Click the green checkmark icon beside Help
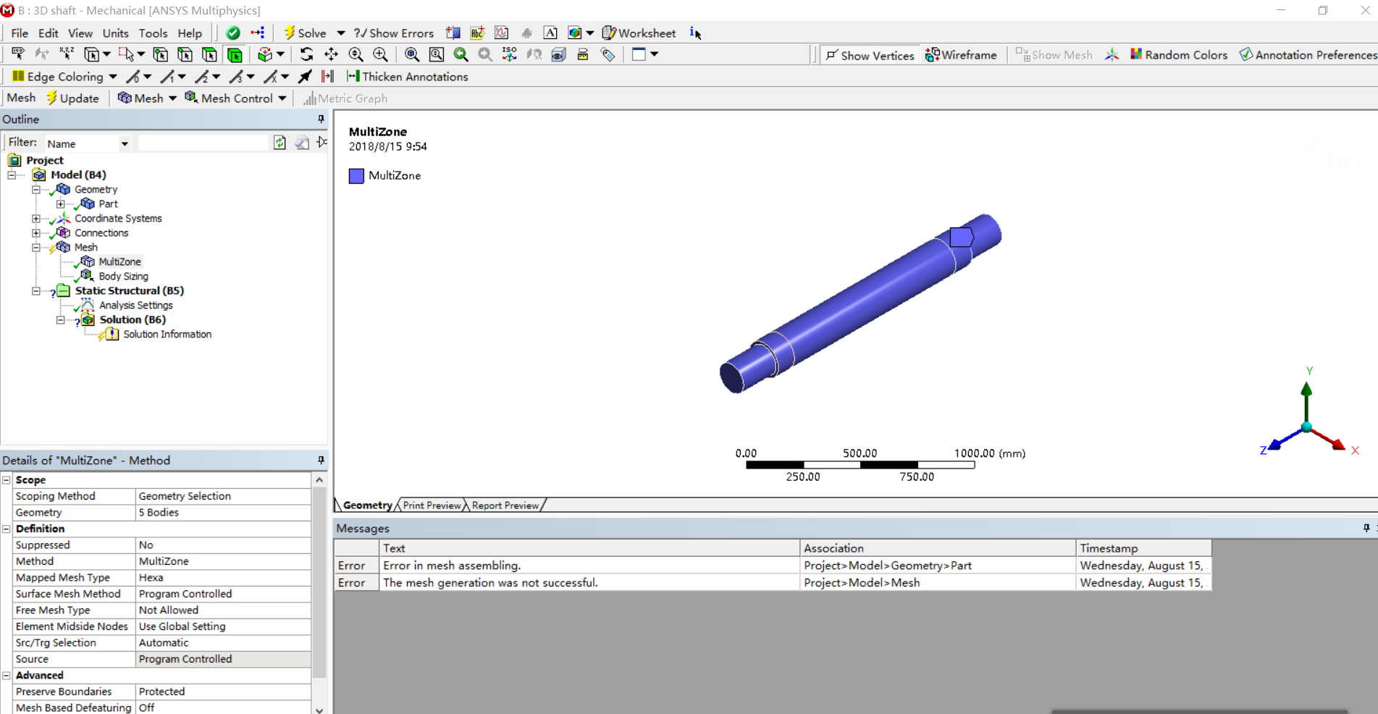1378x714 pixels. tap(232, 33)
